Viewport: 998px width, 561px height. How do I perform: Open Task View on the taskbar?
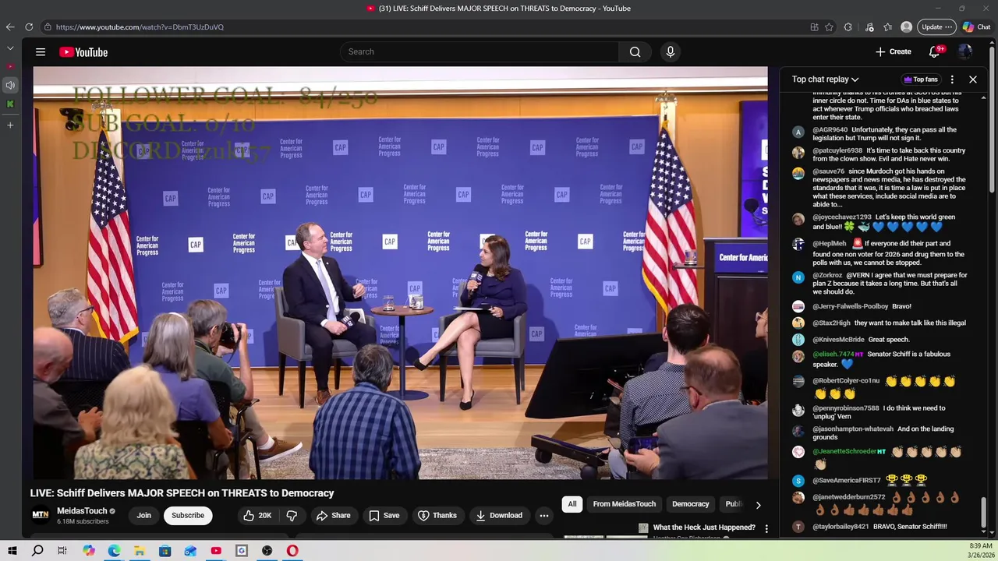(62, 551)
